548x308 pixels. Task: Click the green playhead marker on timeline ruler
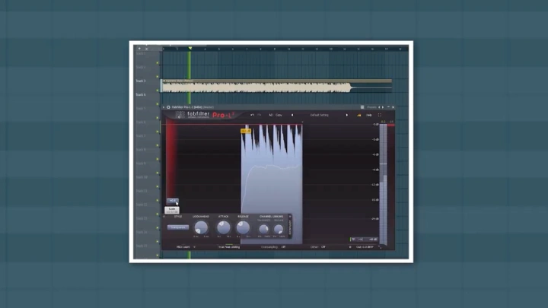[190, 48]
